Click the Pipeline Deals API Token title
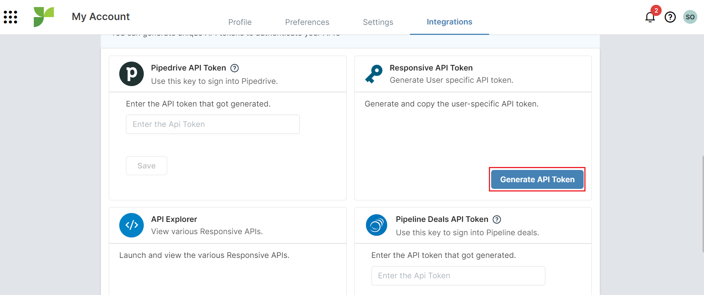The height and width of the screenshot is (295, 704). click(x=442, y=219)
